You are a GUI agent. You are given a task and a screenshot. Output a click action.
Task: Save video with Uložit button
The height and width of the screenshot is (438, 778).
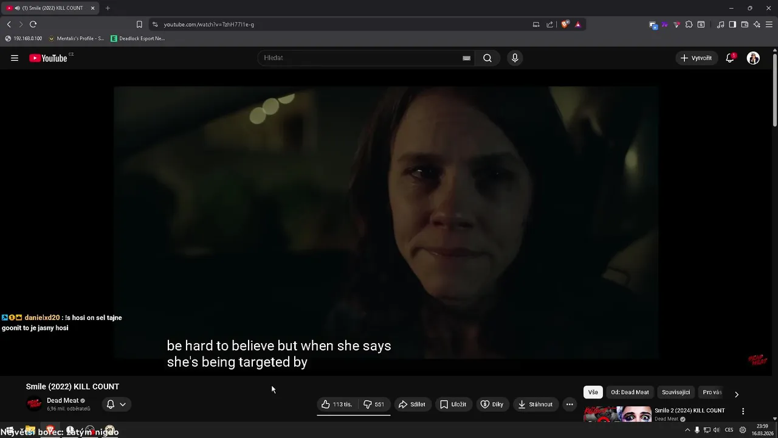(x=453, y=404)
